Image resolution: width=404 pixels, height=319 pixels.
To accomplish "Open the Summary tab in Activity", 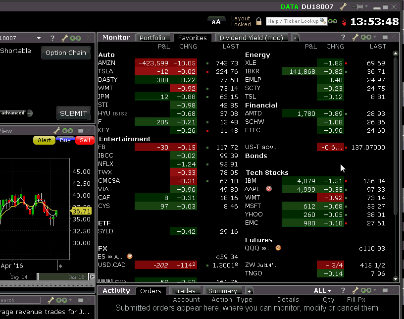I will pos(223,291).
